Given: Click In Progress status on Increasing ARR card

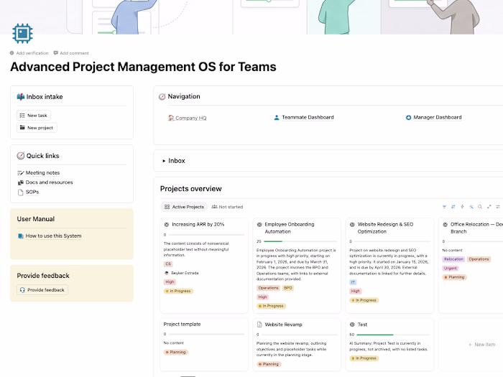Looking at the screenshot, I should click(x=178, y=291).
